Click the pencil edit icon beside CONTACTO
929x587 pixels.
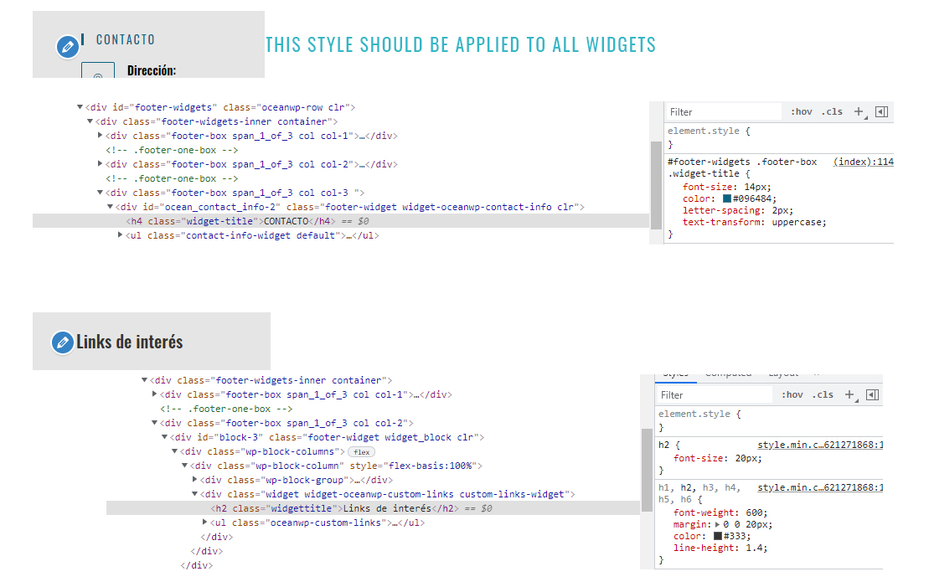pyautogui.click(x=68, y=47)
